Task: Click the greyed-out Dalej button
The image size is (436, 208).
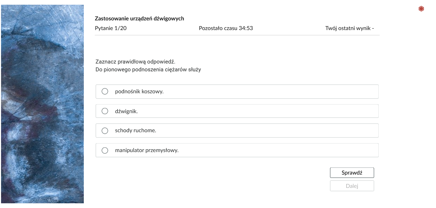Action: pyautogui.click(x=352, y=186)
